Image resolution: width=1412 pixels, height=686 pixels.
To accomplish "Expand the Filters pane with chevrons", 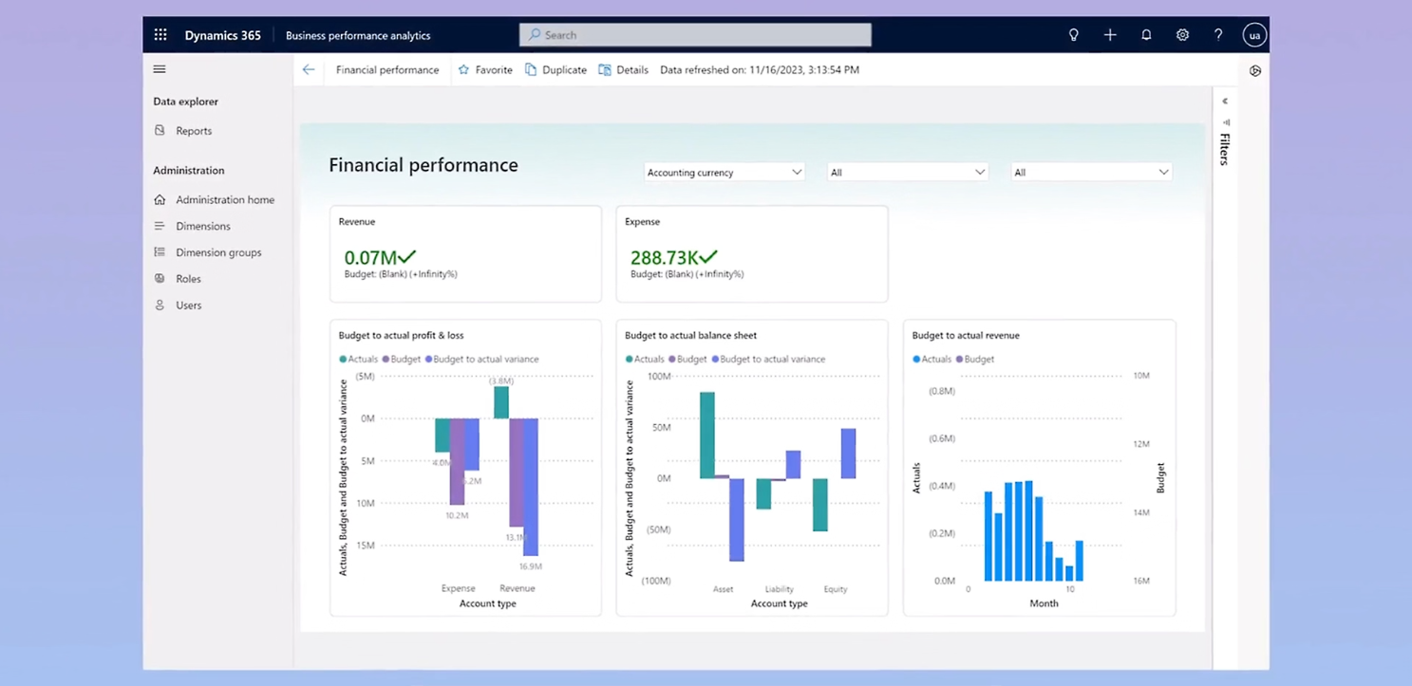I will 1225,101.
